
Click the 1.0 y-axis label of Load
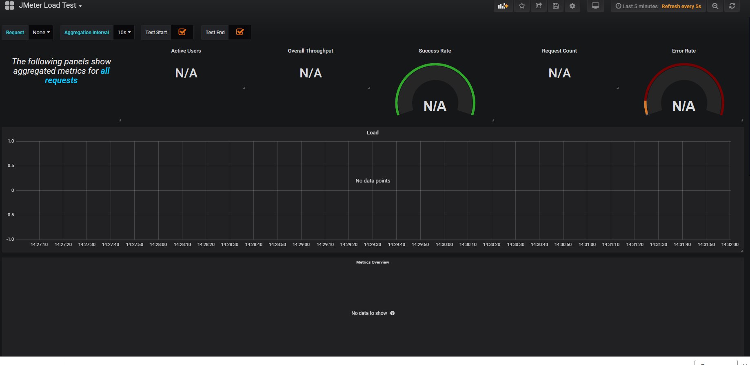click(x=11, y=141)
